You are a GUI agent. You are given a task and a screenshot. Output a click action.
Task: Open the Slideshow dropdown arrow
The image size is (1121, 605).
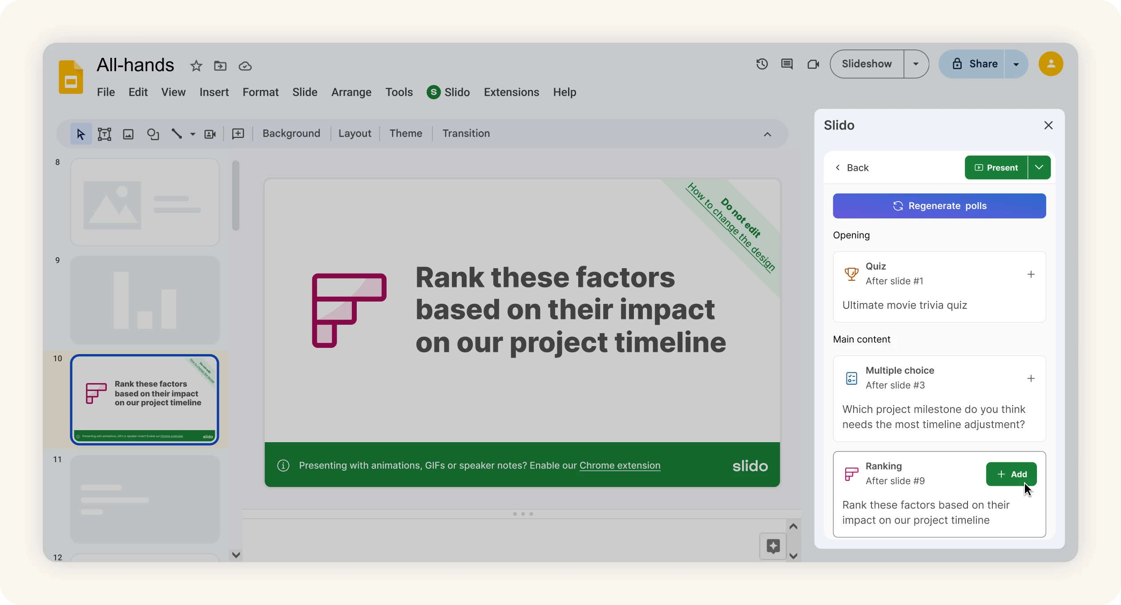pyautogui.click(x=915, y=64)
